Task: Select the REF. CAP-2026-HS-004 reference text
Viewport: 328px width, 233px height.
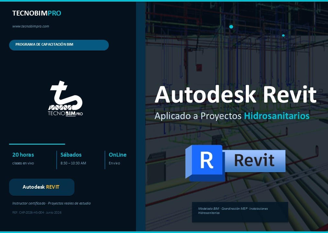Action: point(37,213)
